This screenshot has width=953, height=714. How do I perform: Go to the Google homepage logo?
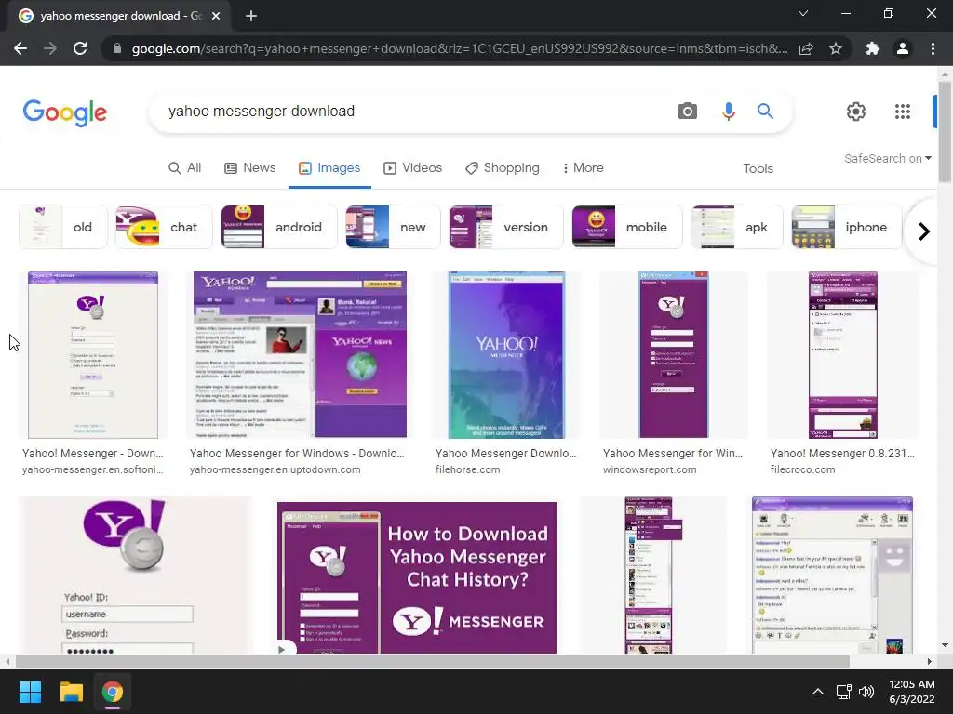point(65,112)
